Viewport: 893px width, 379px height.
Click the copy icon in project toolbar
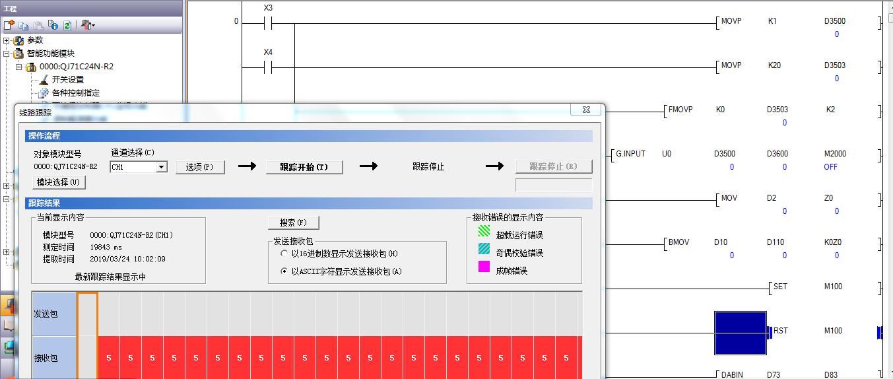(x=24, y=25)
